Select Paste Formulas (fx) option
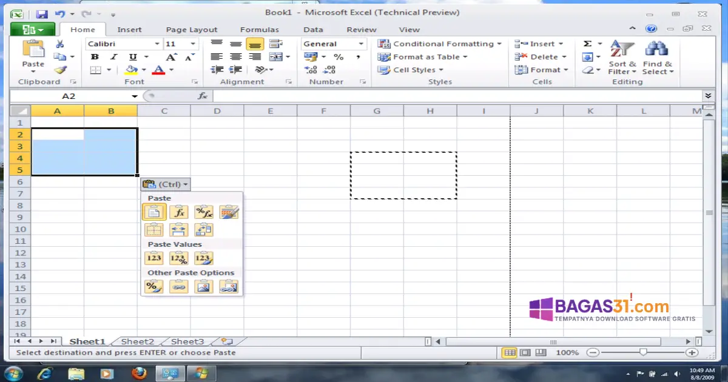The height and width of the screenshot is (382, 728). pyautogui.click(x=178, y=212)
